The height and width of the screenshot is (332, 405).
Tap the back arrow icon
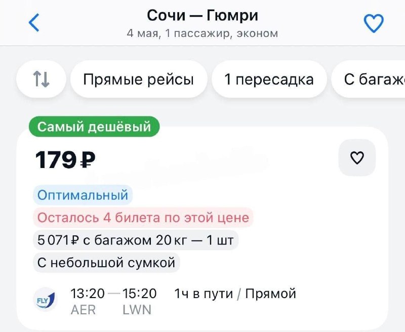[x=34, y=23]
